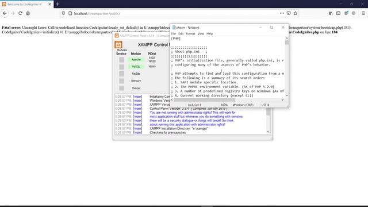
Task: Click XAMPP log line 'XAMPP Installation Directory'
Action: pyautogui.click(x=179, y=129)
